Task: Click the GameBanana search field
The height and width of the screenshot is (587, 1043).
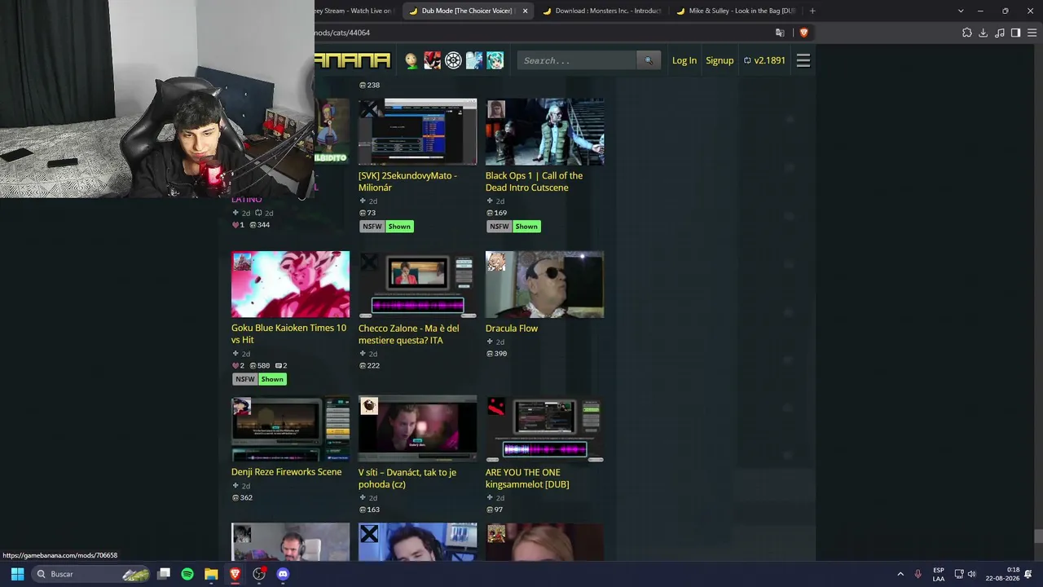Action: pos(577,60)
